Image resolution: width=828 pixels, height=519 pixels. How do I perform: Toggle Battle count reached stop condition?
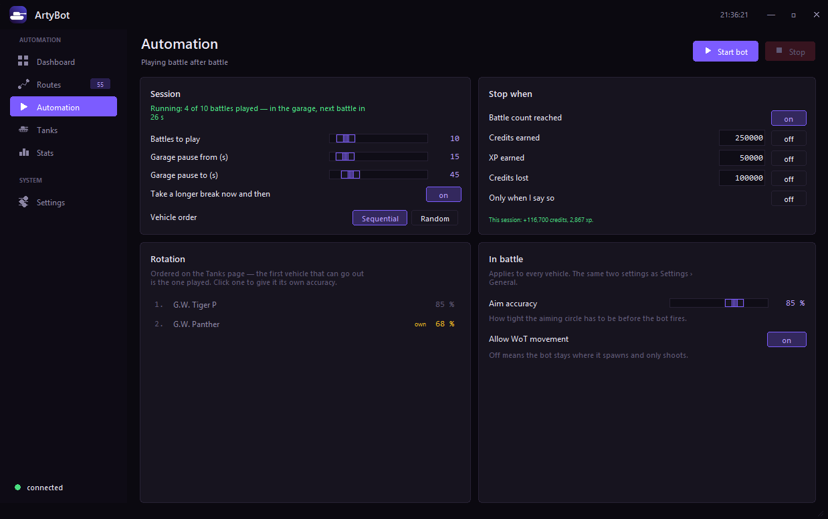[x=789, y=118]
